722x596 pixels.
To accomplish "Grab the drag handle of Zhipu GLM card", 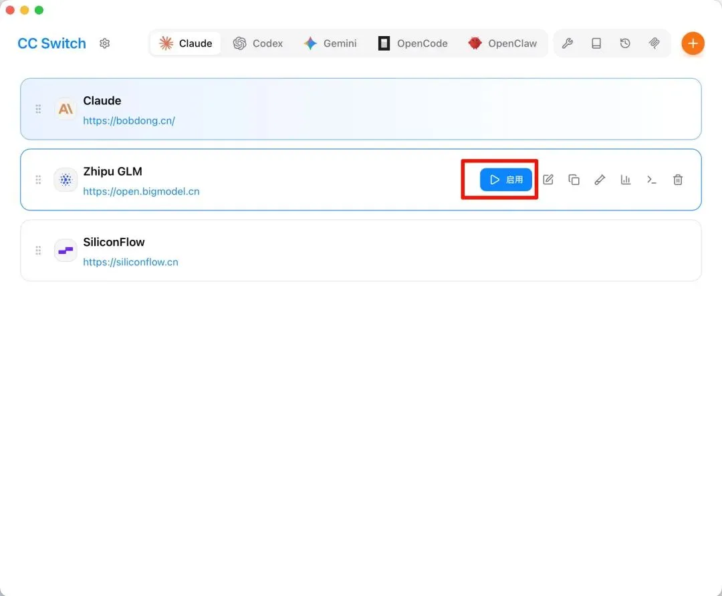I will pos(38,180).
